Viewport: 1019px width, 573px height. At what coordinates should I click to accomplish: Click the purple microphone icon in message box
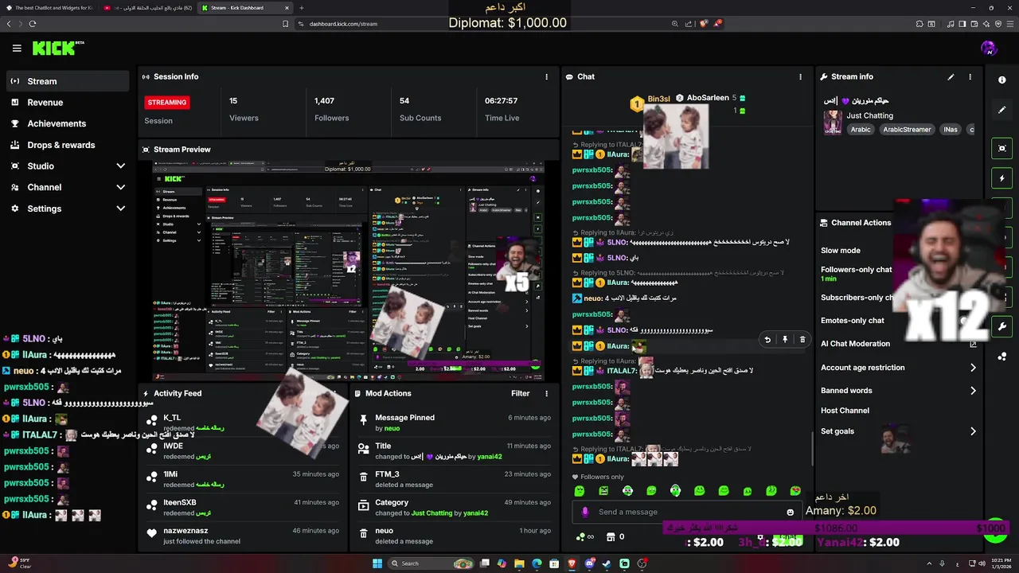coord(585,513)
